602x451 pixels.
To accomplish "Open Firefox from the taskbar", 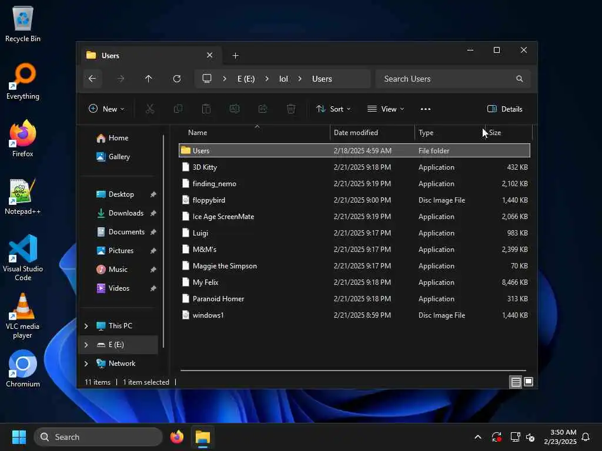I will tap(177, 437).
